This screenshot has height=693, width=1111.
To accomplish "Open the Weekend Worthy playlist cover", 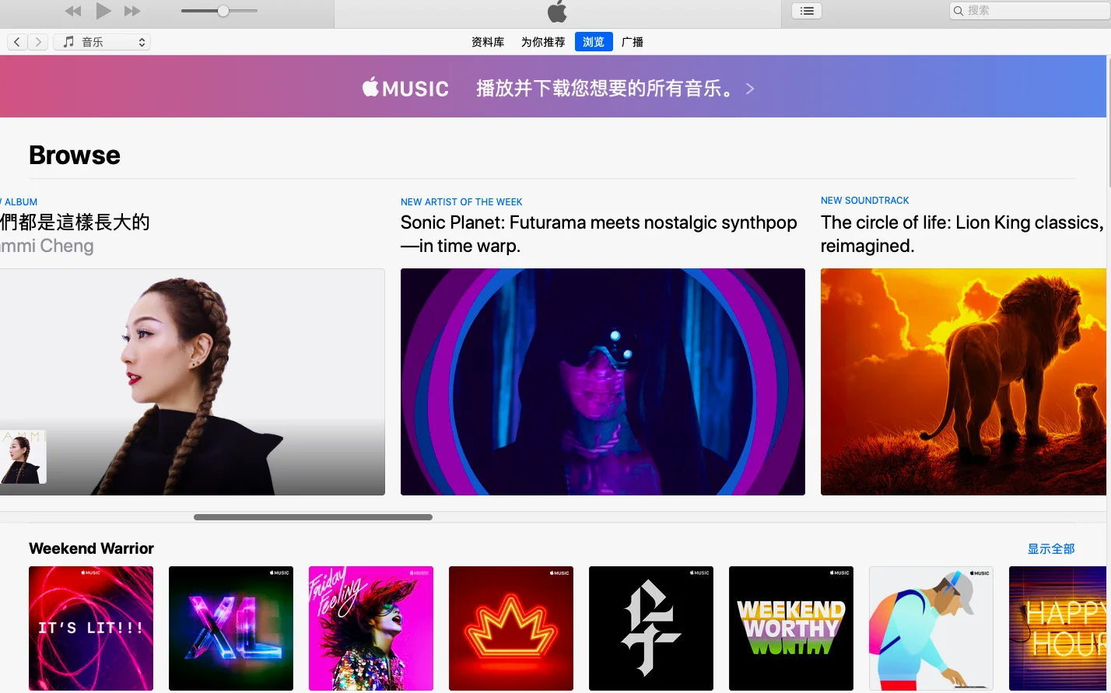I will coord(791,628).
